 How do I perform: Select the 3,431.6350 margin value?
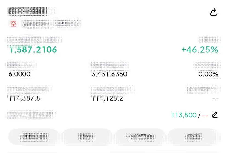(109, 74)
